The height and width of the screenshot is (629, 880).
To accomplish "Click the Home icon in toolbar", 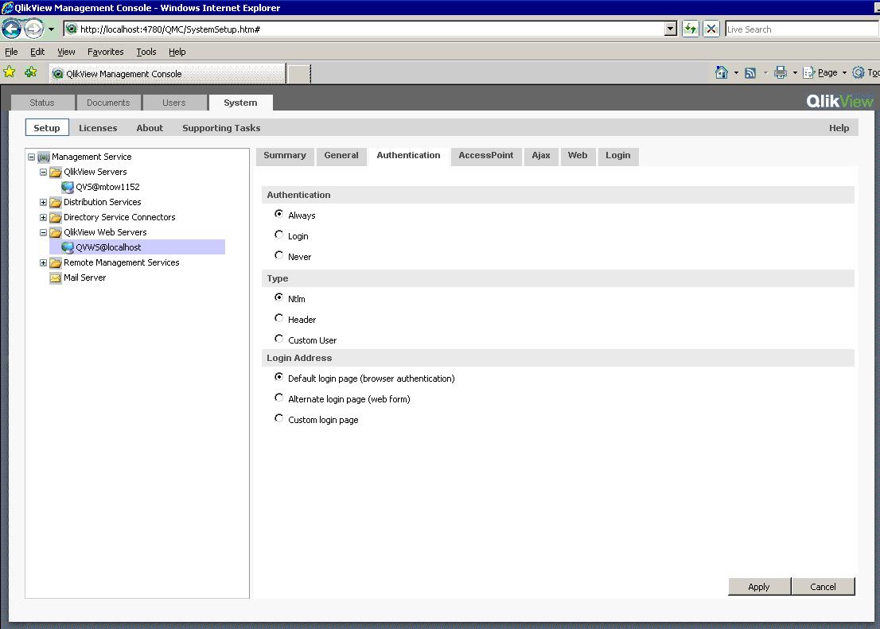I will click(x=722, y=72).
